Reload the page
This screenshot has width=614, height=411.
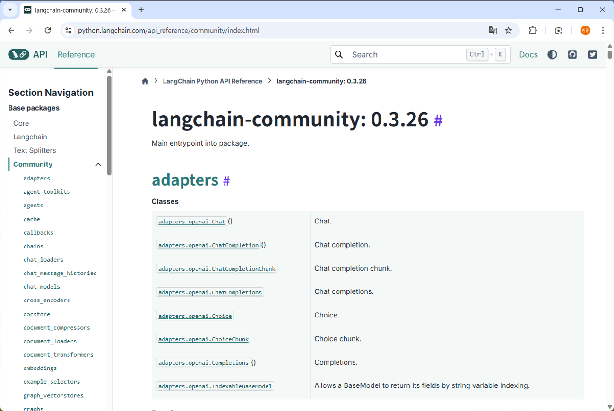(47, 30)
